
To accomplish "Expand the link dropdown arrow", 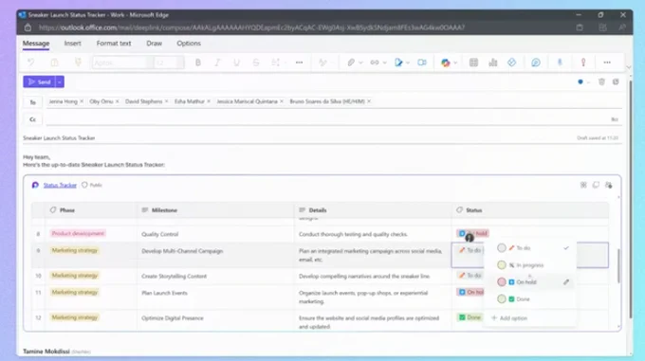I will point(384,63).
